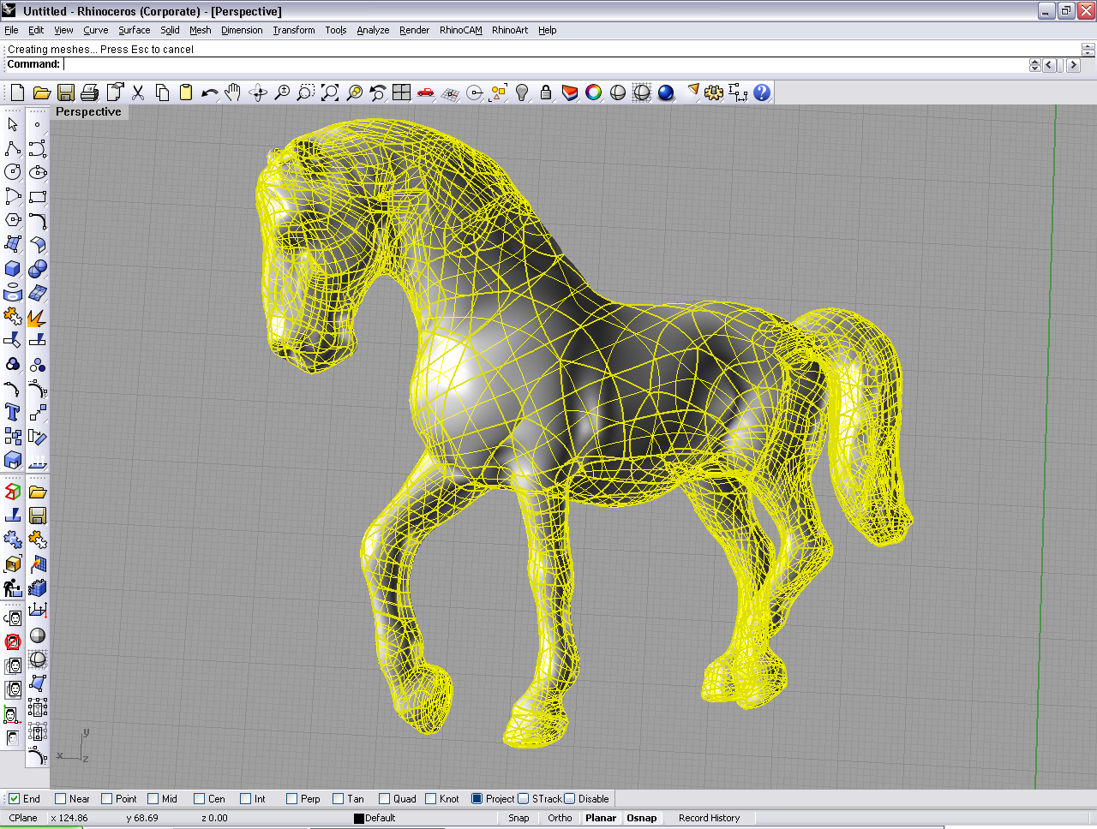This screenshot has height=829, width=1097.
Task: Expand the command history dropdown arrows
Action: click(1034, 65)
